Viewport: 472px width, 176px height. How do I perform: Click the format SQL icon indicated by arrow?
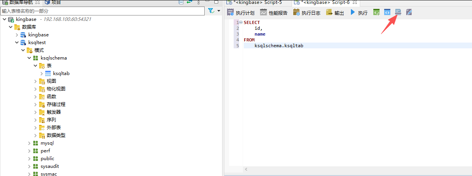tap(398, 12)
